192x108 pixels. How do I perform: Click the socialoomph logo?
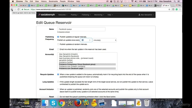tap(46, 15)
